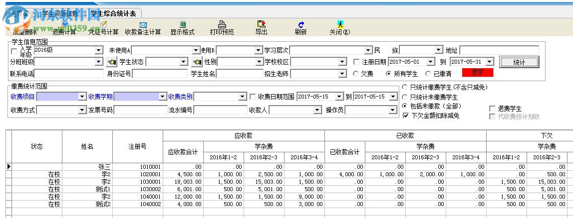573x218 pixels.
Task: Expand the 学习层次 dropdown
Action: point(368,50)
